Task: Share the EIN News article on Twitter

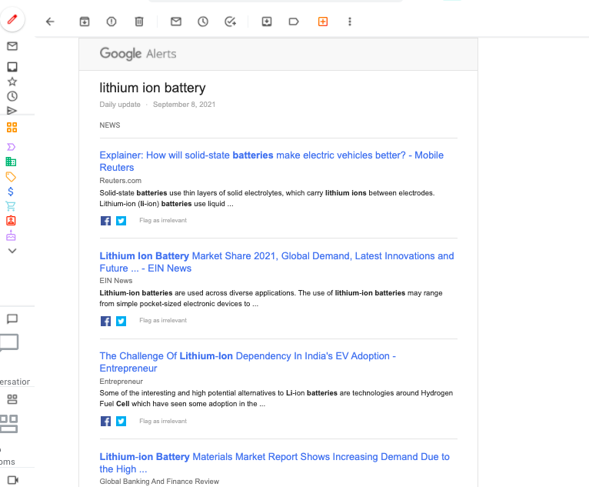Action: [x=121, y=321]
